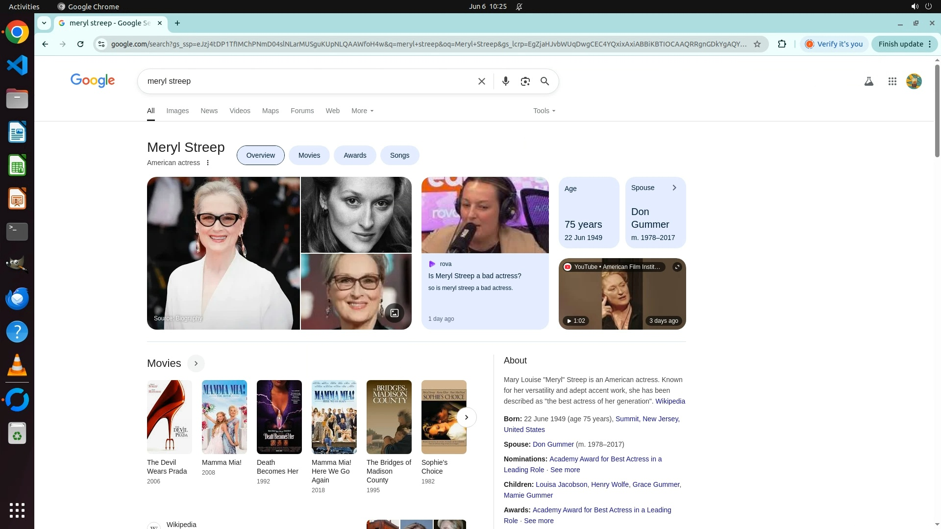This screenshot has height=529, width=941.
Task: Open the Tools dropdown
Action: [x=544, y=111]
